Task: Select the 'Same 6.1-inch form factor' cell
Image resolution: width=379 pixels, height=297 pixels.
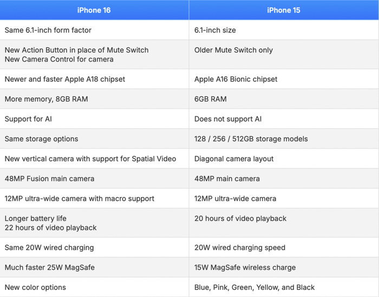Action: pos(48,30)
